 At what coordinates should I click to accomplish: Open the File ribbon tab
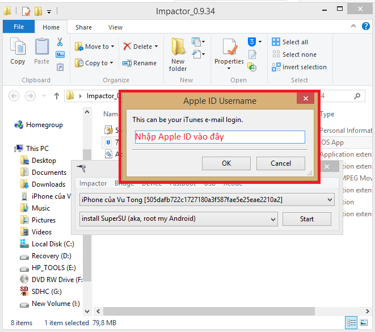(x=19, y=27)
